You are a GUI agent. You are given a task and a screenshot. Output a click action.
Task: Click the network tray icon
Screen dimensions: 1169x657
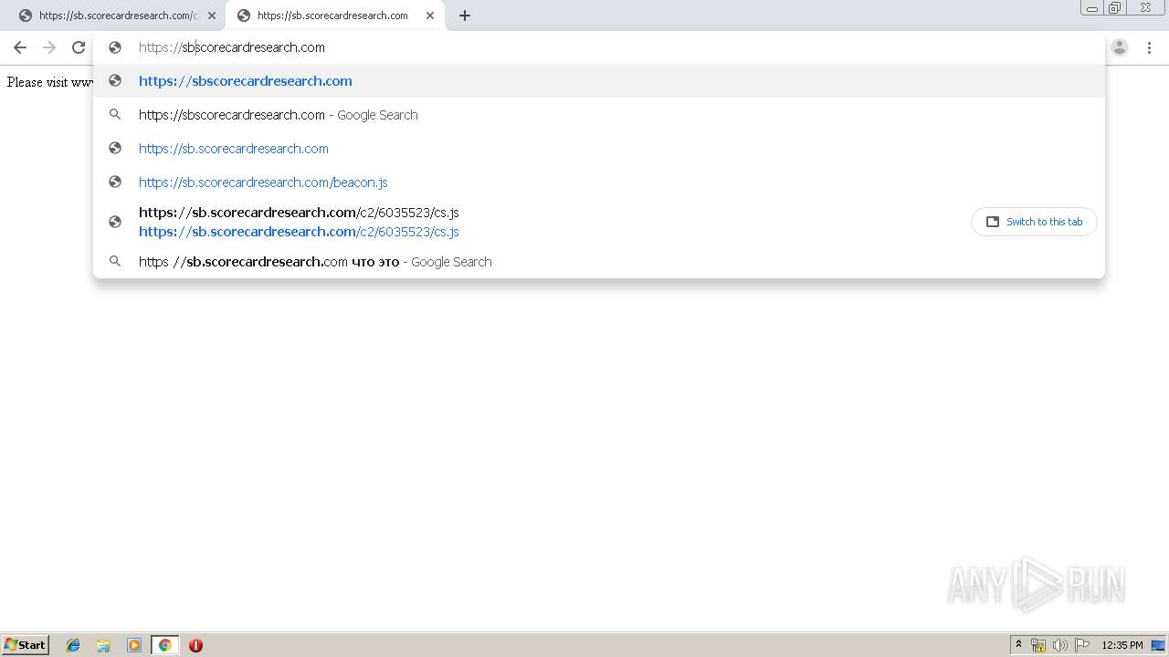pyautogui.click(x=1038, y=645)
